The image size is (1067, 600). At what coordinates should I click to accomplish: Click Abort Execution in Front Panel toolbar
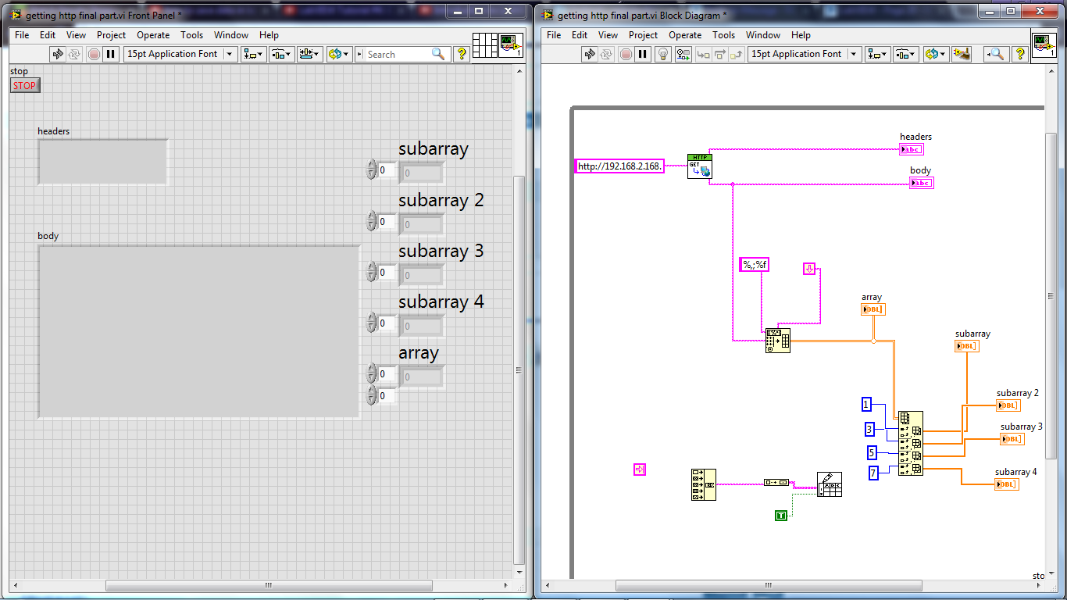[94, 54]
